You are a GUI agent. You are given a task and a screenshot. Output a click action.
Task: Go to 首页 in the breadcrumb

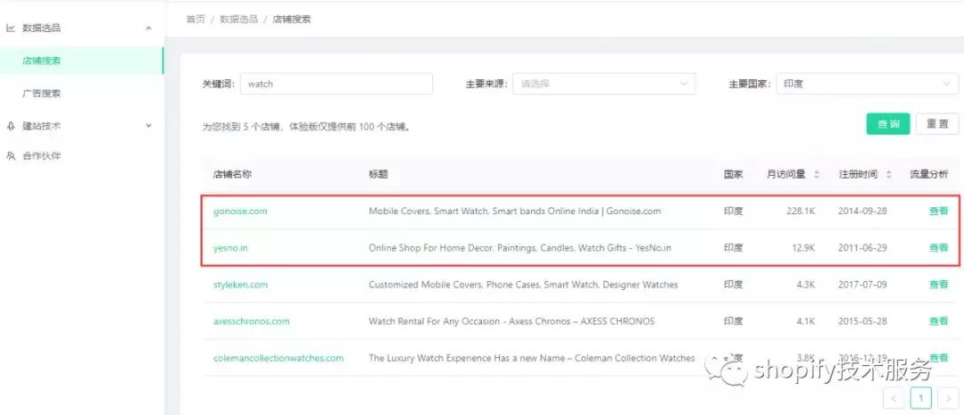[x=195, y=19]
